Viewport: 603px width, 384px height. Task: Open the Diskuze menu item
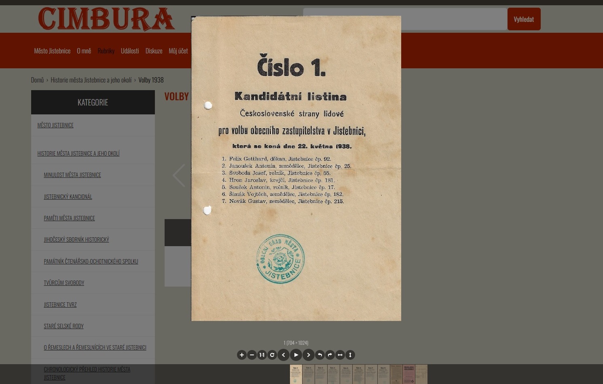[154, 51]
